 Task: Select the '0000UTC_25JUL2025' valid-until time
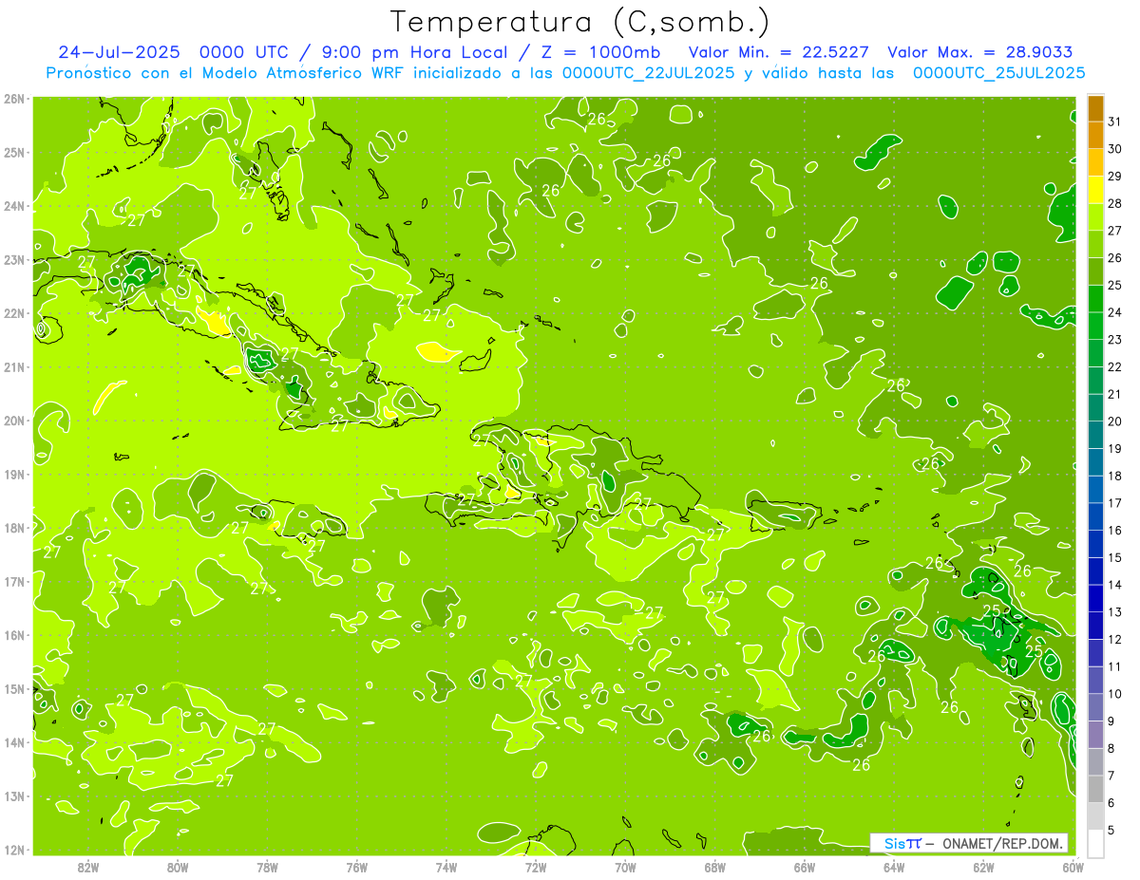(999, 73)
